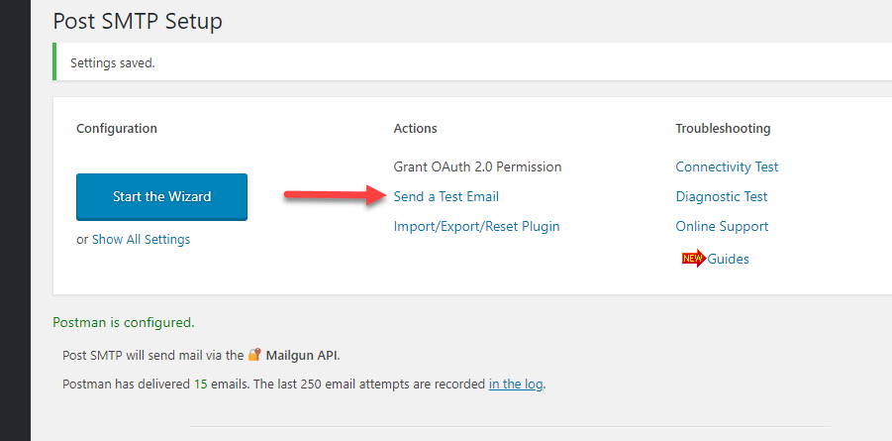Visit the Online Support link
The height and width of the screenshot is (441, 892).
(x=722, y=226)
